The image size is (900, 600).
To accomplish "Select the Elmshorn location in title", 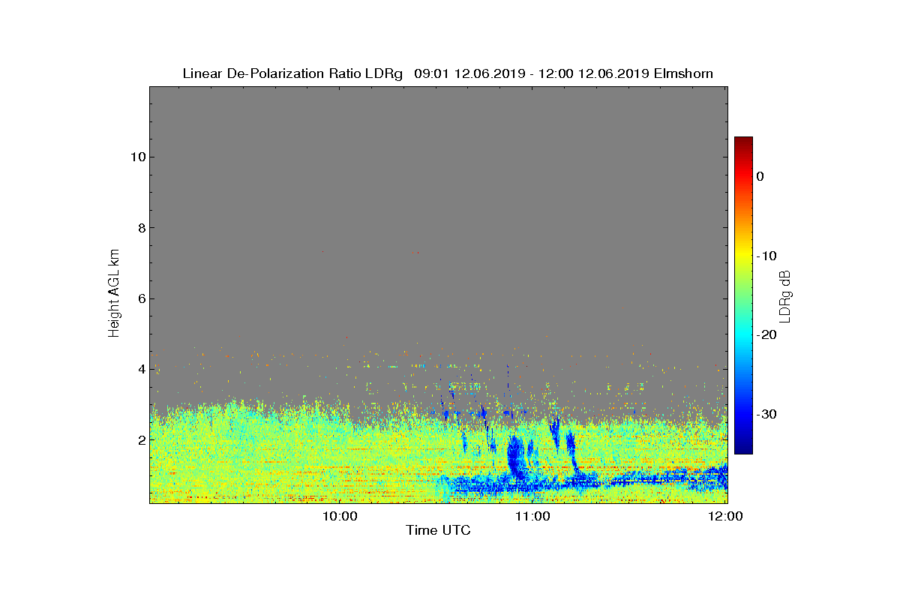I will [683, 73].
